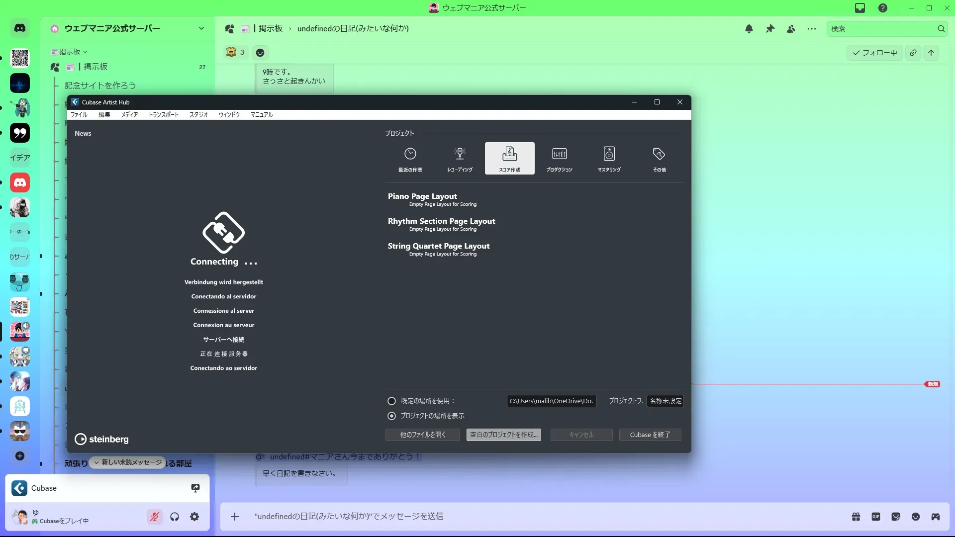This screenshot has height=537, width=955.
Task: Click 空白のプロジェクトを作成 button
Action: [503, 435]
